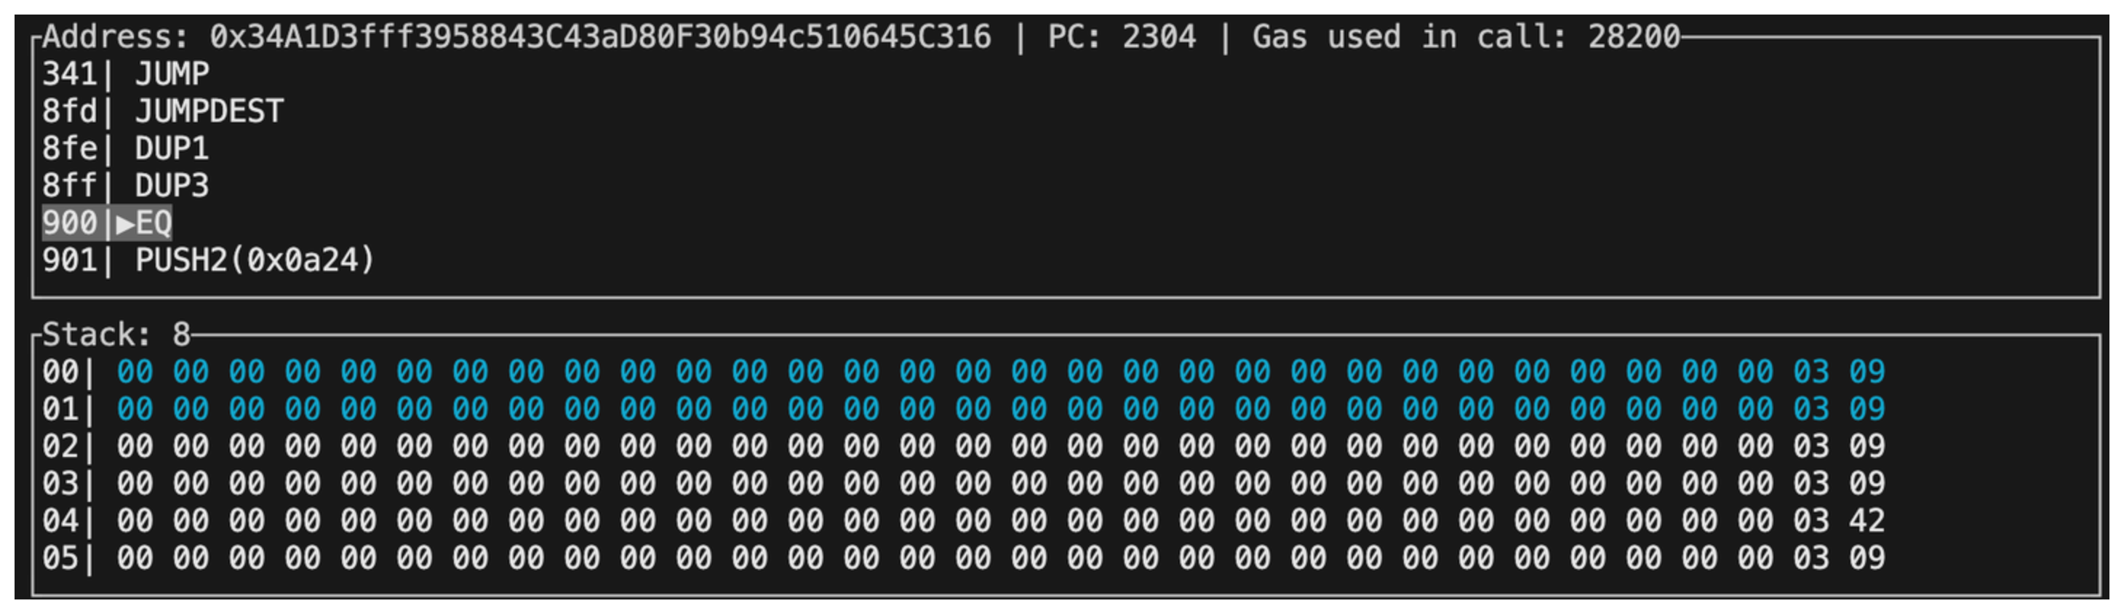Screen dimensions: 2124x614
Task: Click the 42 byte in stack row 04
Action: pyautogui.click(x=1867, y=521)
